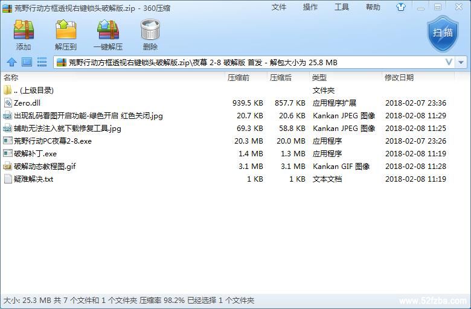Click the 20.3 MB size cell
The image size is (471, 309).
249,141
